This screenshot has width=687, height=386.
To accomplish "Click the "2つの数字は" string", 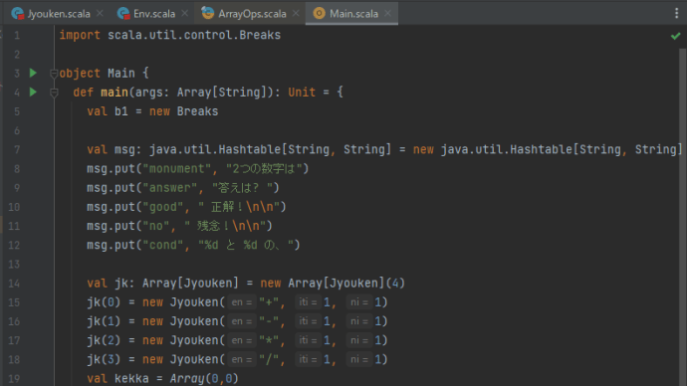I will [264, 169].
